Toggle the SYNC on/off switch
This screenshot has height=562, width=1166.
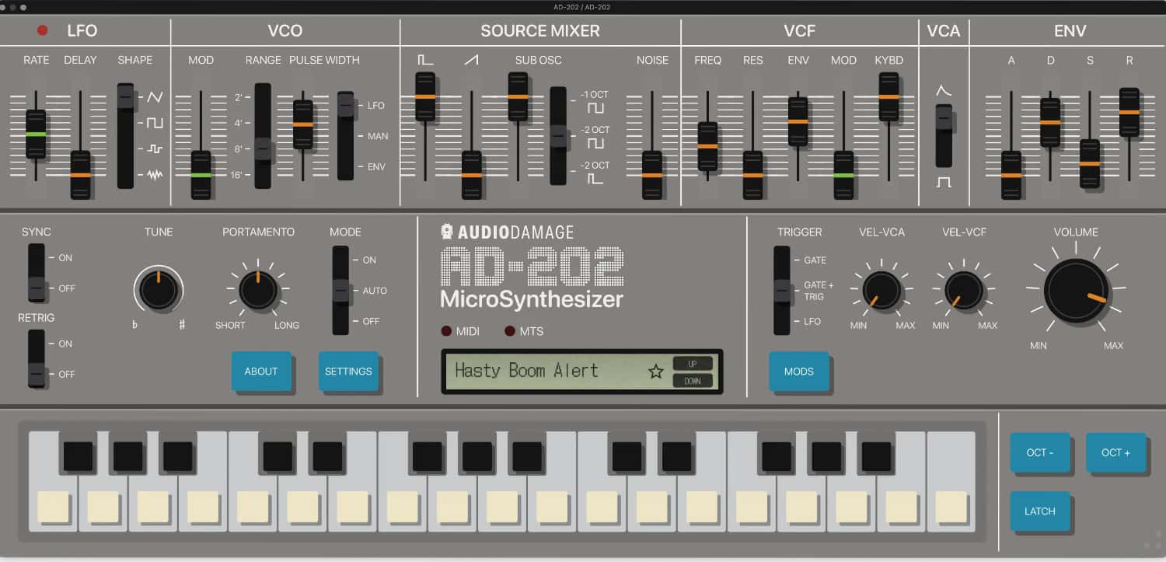click(36, 272)
